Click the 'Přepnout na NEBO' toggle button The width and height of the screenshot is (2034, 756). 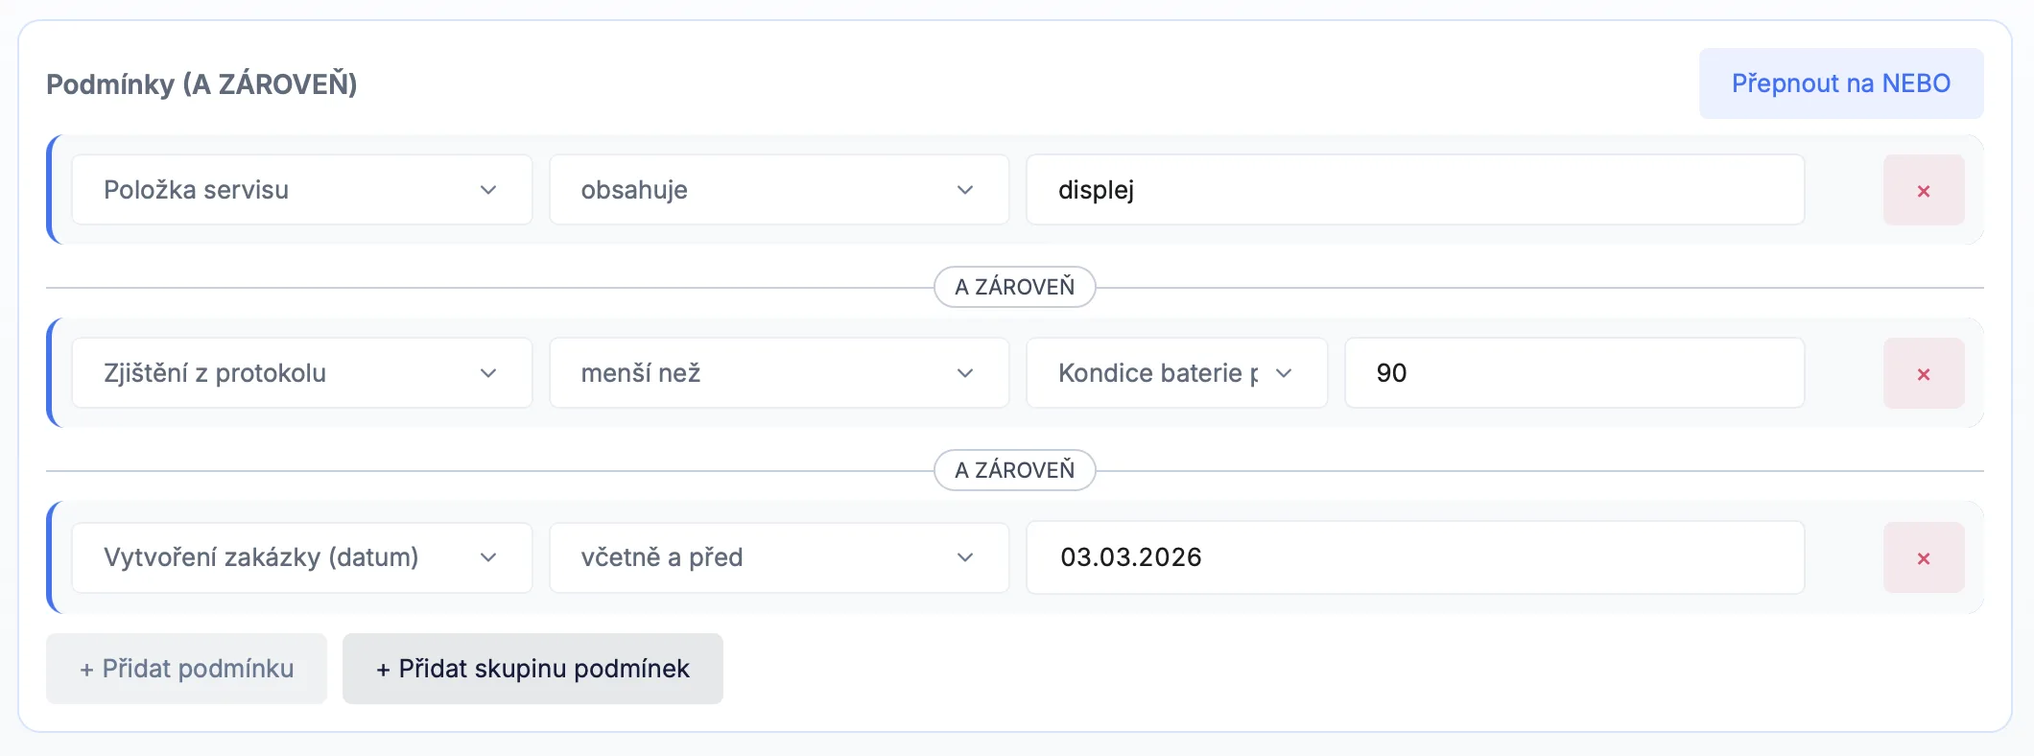point(1840,83)
